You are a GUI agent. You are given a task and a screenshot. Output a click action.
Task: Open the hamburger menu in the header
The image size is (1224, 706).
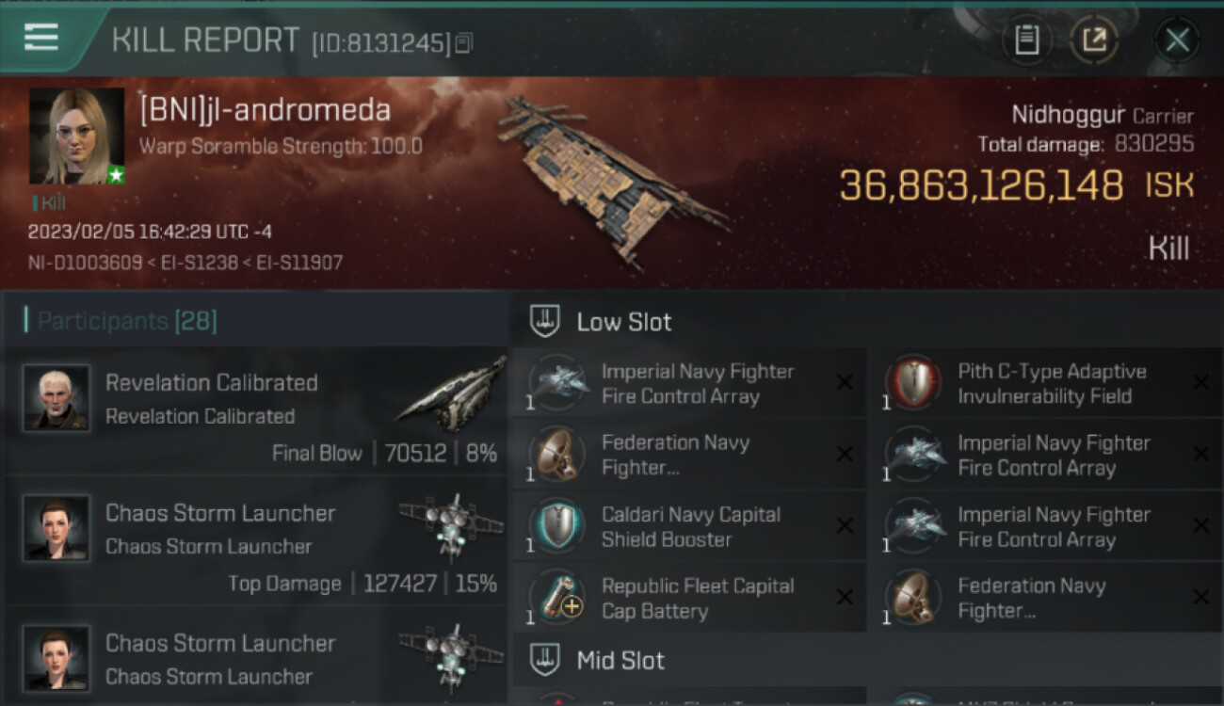pos(40,38)
